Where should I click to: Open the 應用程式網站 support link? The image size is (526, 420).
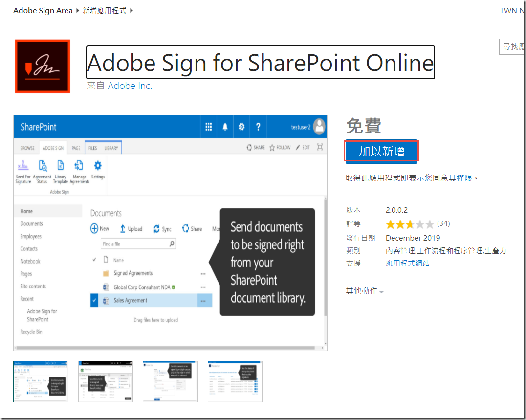pyautogui.click(x=407, y=264)
